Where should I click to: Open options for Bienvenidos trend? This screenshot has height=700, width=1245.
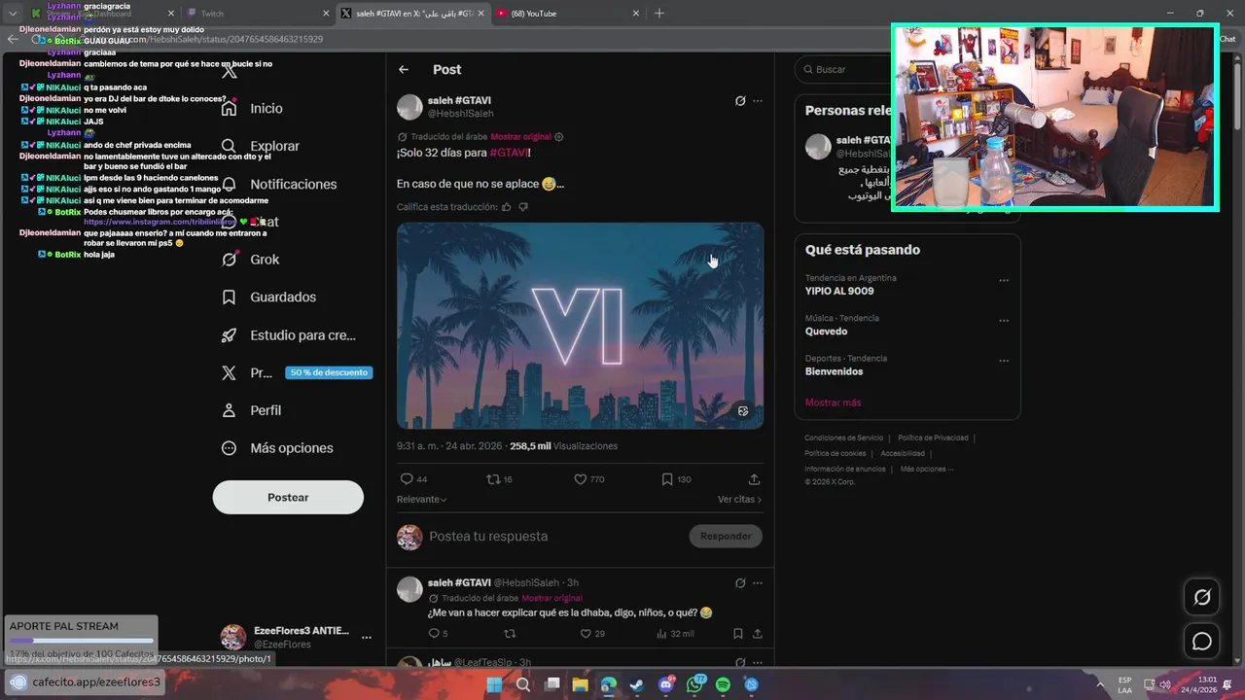tap(1004, 361)
